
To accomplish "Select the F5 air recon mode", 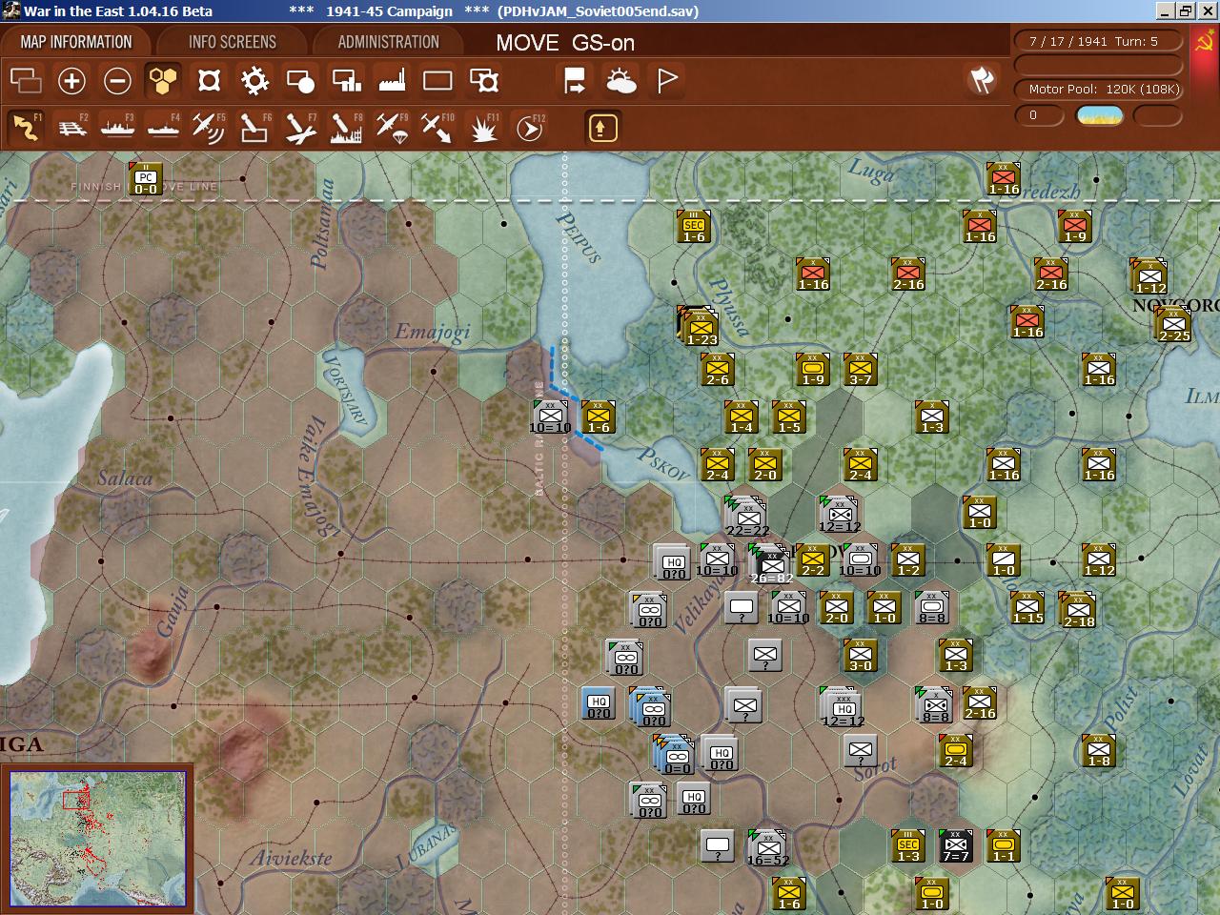I will [x=209, y=127].
